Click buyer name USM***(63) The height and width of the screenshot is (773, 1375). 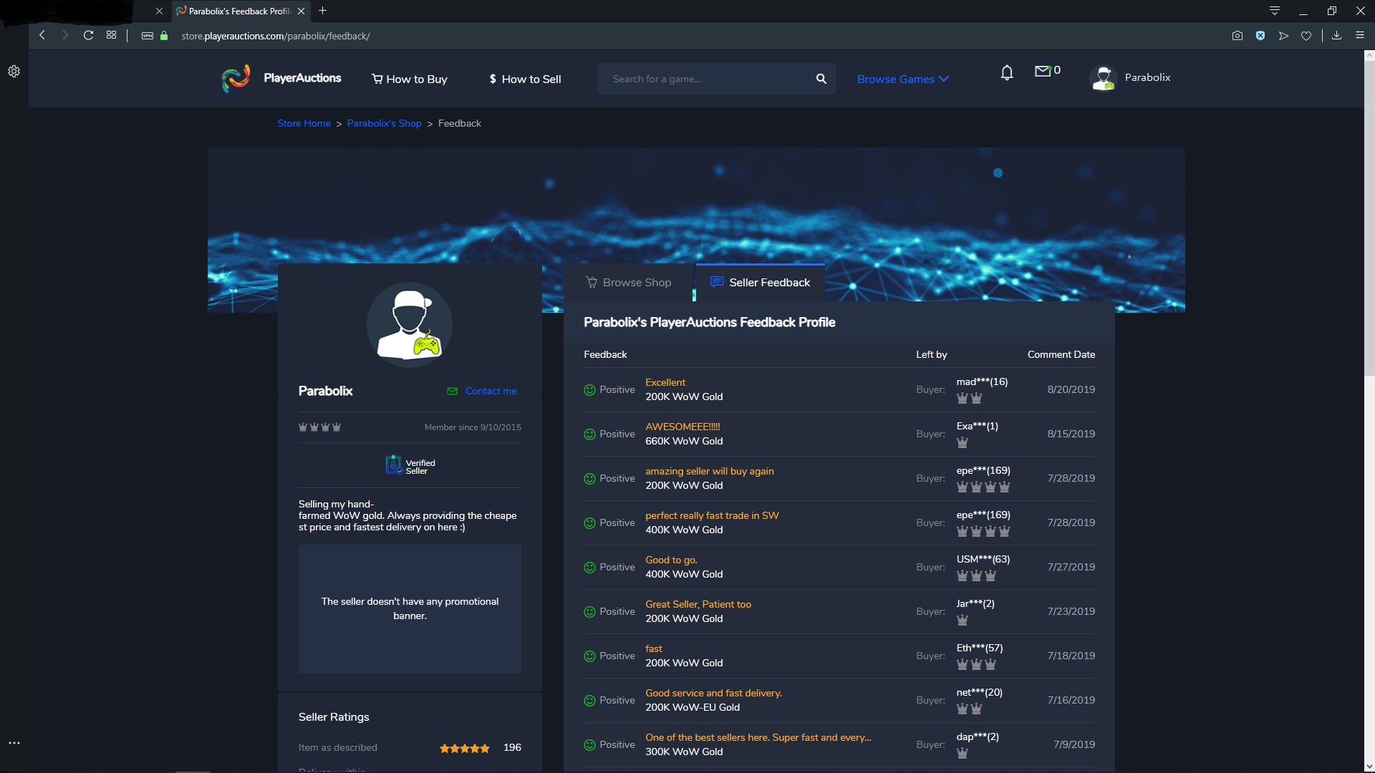click(983, 559)
